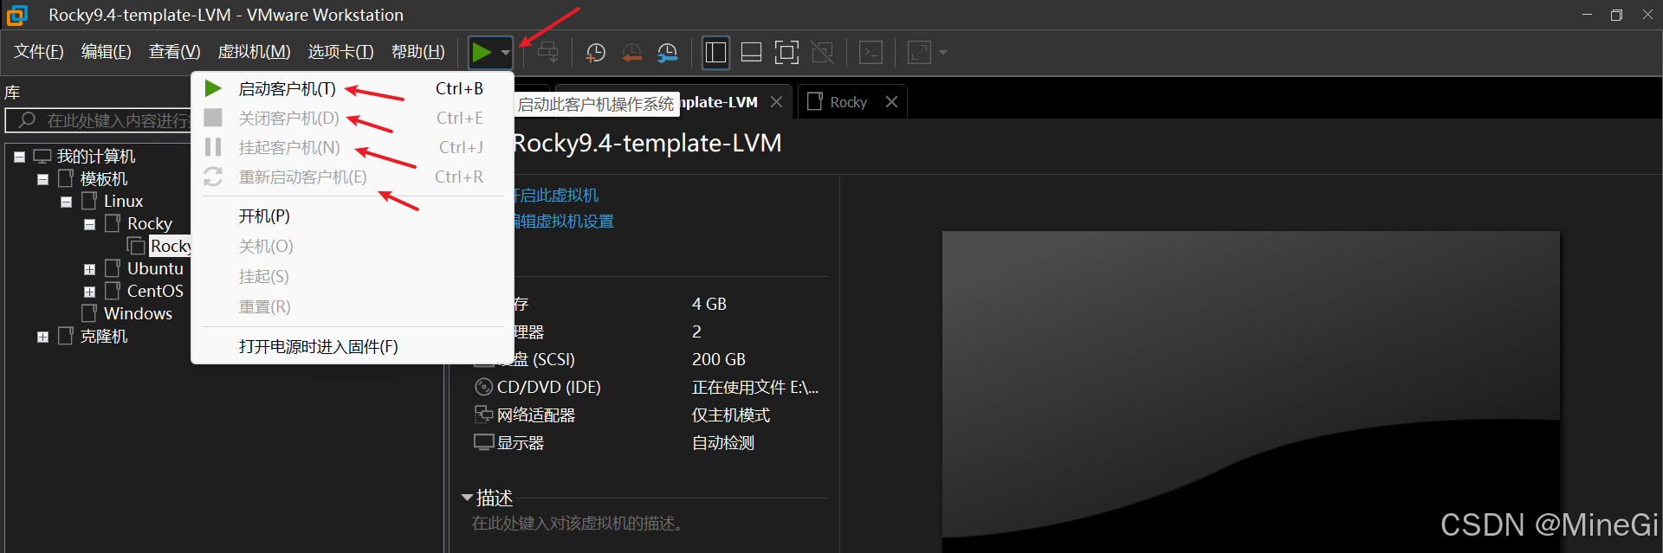
Task: Click the green start guest icon in menu
Action: coord(213,88)
